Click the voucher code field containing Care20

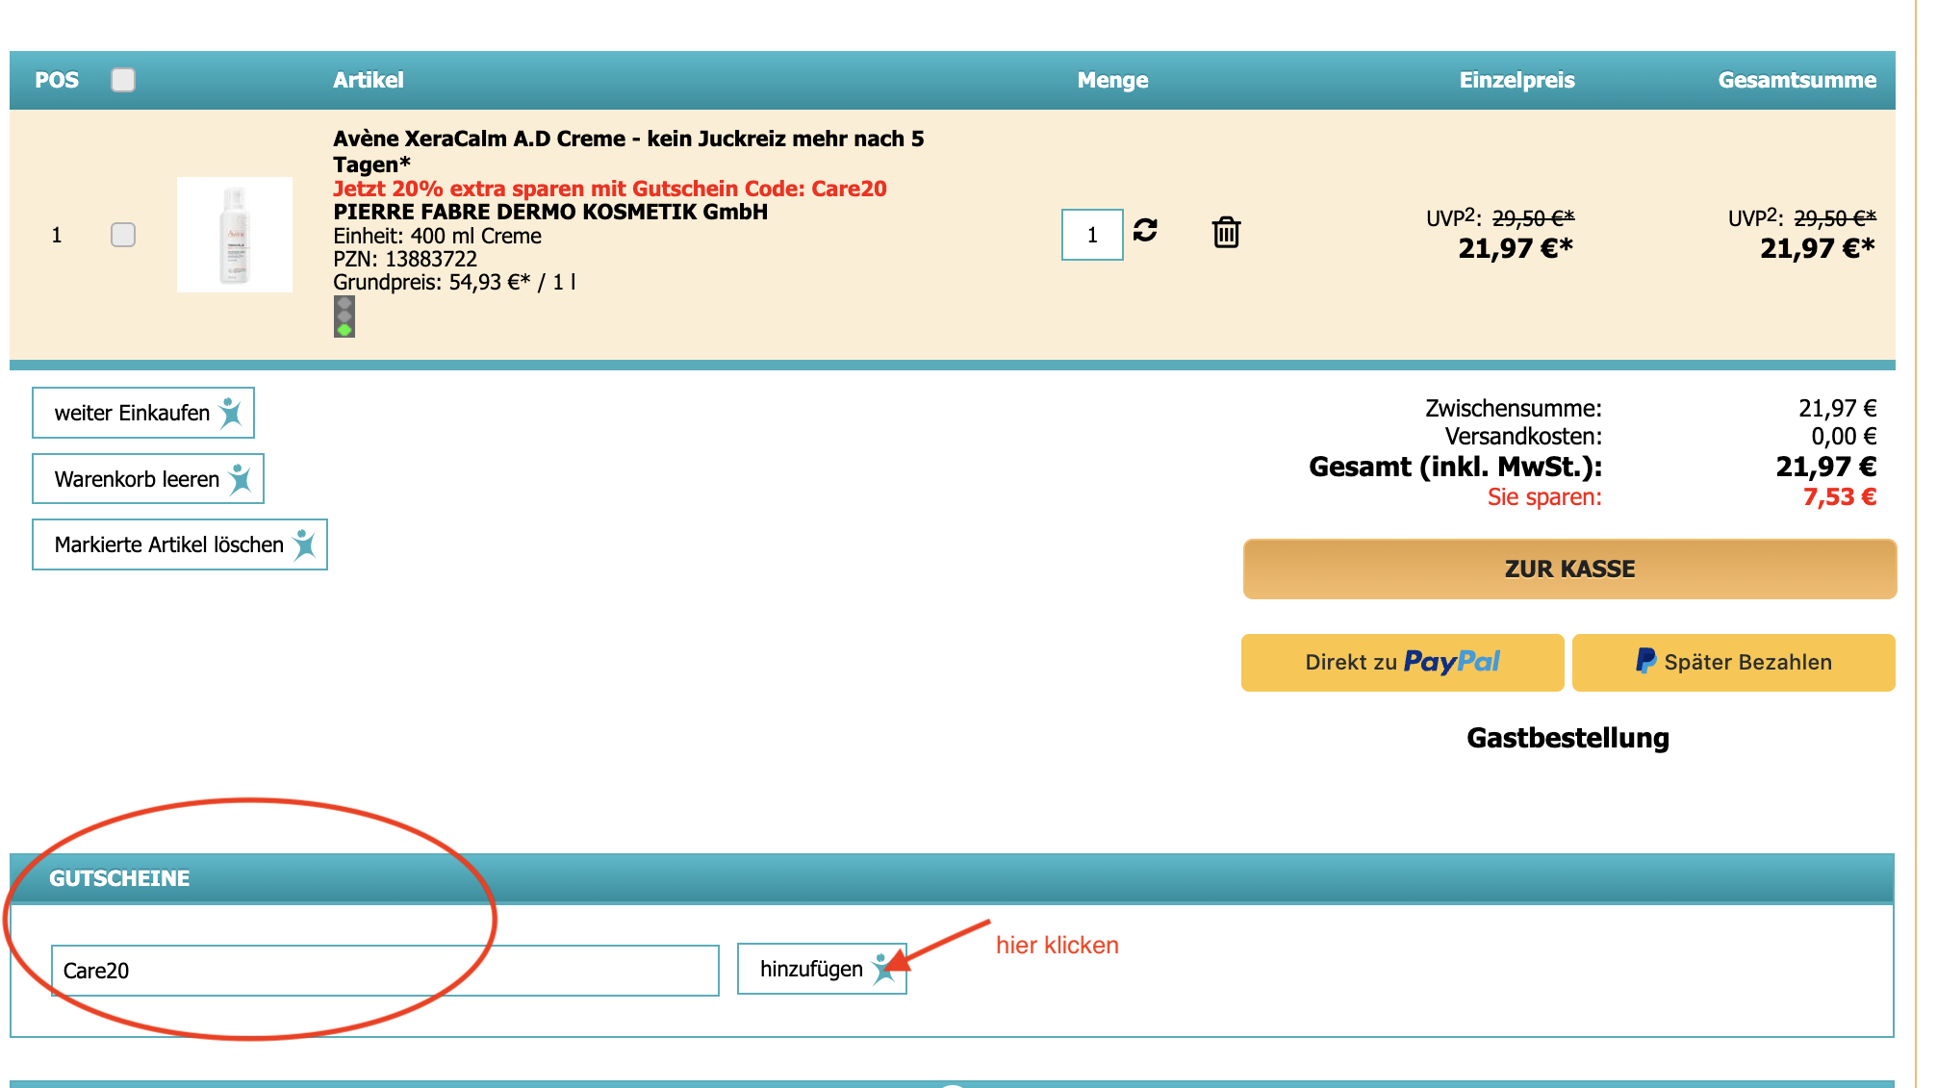pyautogui.click(x=385, y=970)
